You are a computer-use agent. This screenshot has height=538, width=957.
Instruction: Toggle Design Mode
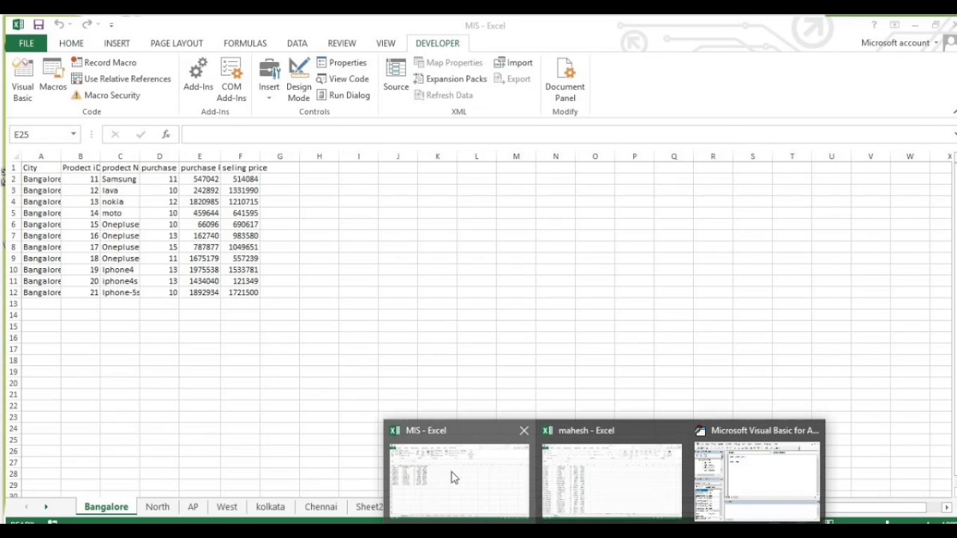(298, 80)
